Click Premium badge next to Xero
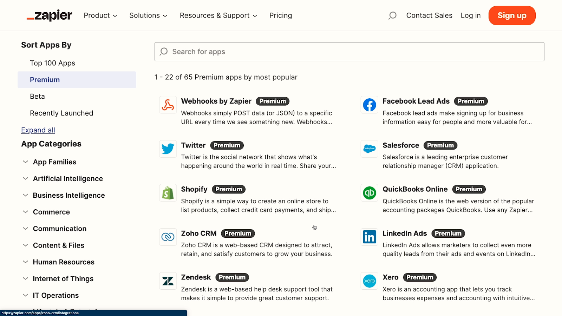562x316 pixels. [x=420, y=277]
